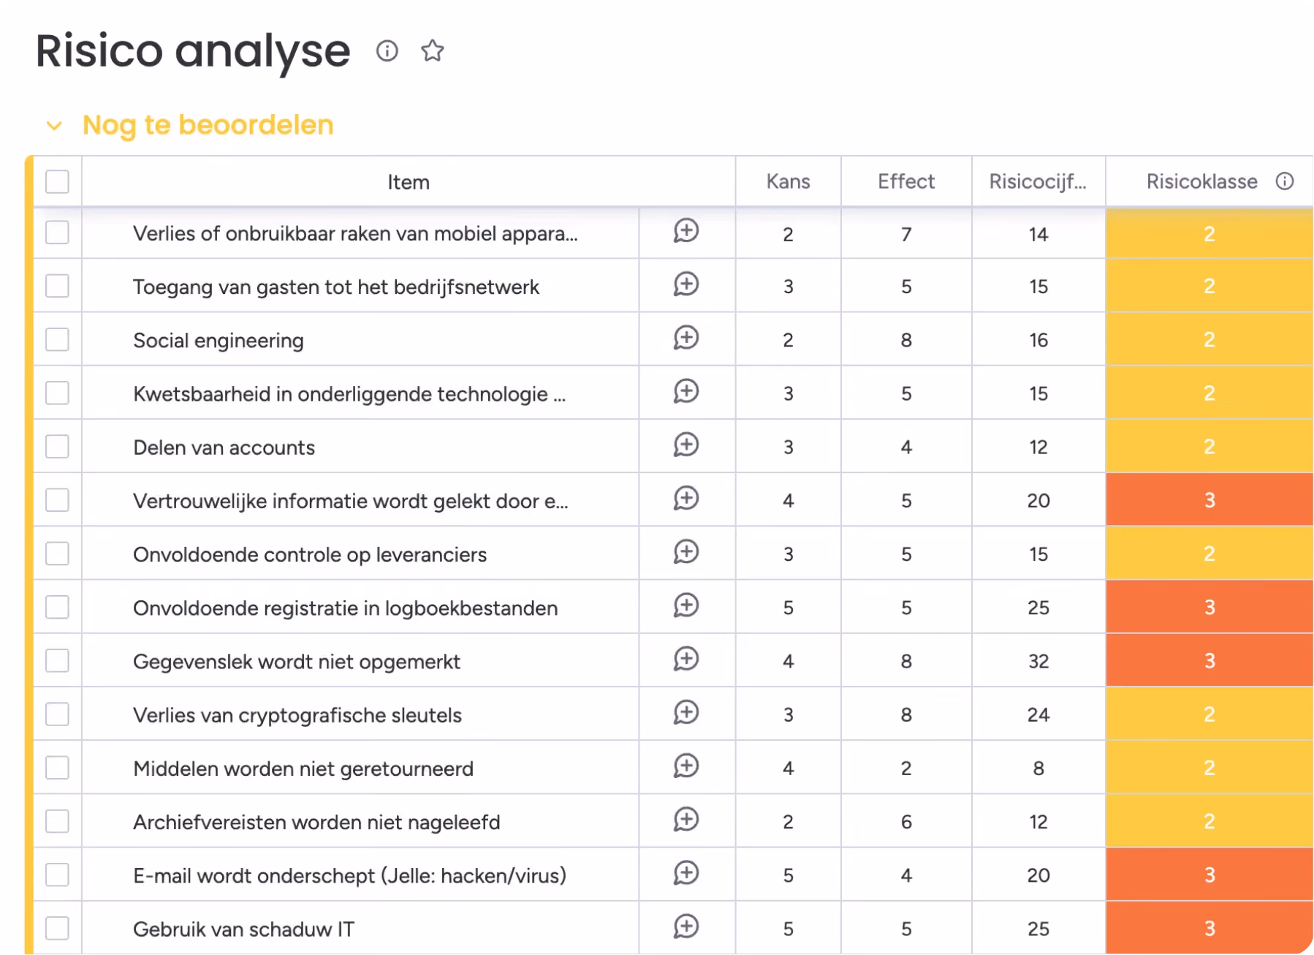
Task: Open the conversation for the Archiefvereisten row
Action: pos(686,820)
